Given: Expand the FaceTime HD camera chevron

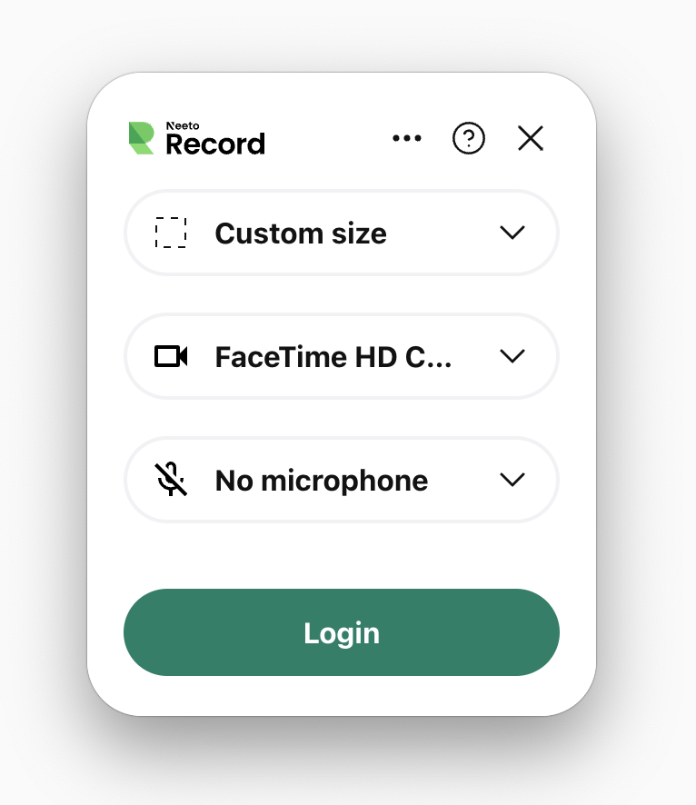Looking at the screenshot, I should (512, 356).
